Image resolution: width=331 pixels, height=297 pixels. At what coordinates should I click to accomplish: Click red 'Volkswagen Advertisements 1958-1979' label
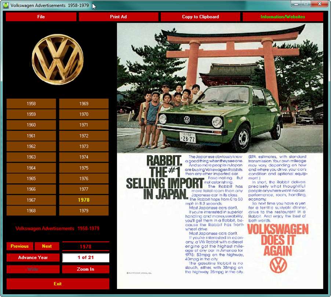coord(57,228)
